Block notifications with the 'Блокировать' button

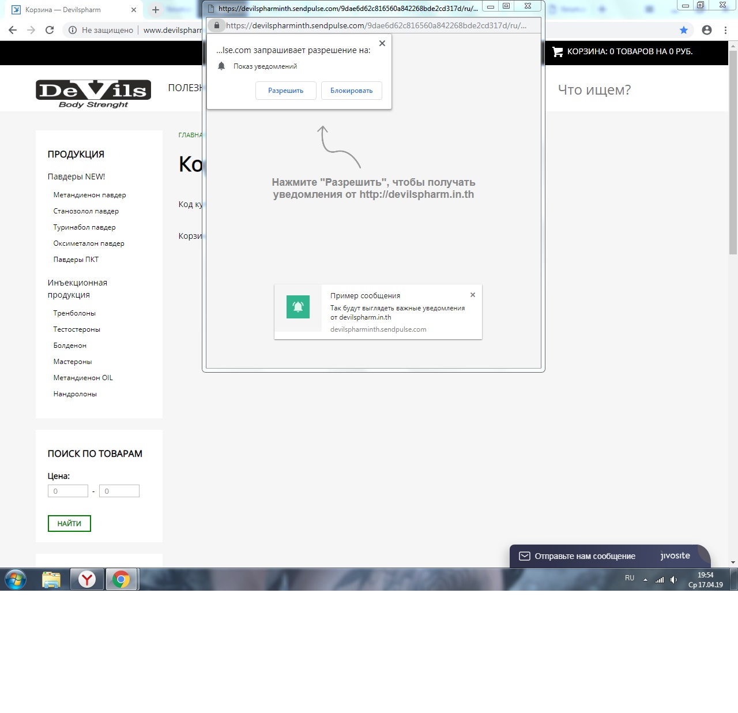coord(352,91)
